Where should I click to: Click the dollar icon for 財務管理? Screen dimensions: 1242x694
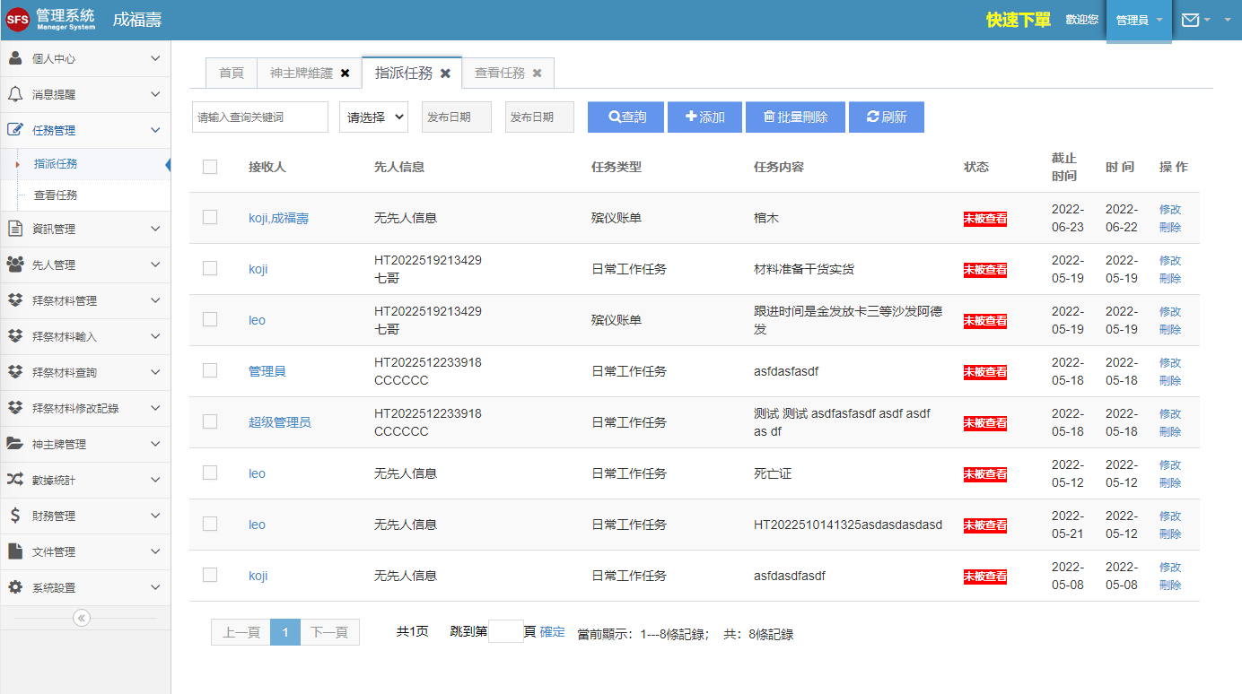pos(15,516)
